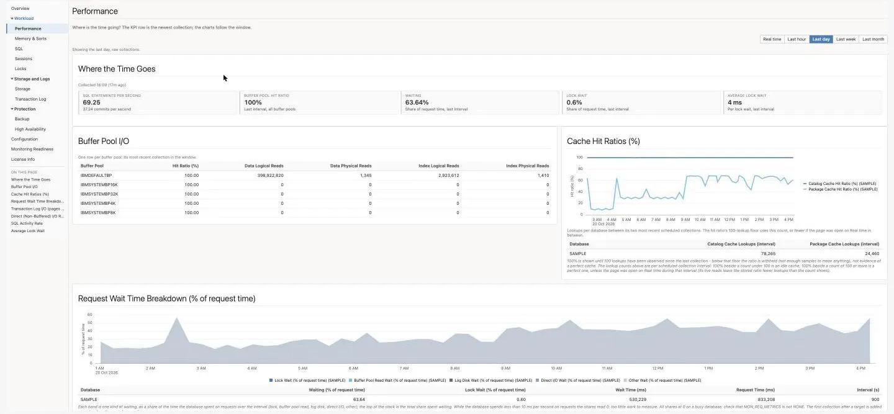Viewport: 894px width, 414px height.
Task: Select the IBMSYSTEMBP8K row
Action: click(315, 212)
